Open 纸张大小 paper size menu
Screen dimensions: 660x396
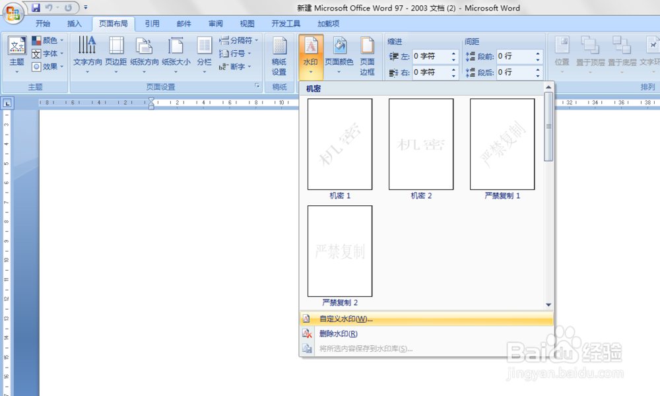(176, 55)
